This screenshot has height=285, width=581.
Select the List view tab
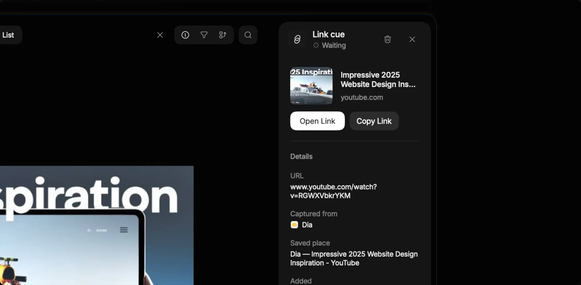[x=8, y=35]
